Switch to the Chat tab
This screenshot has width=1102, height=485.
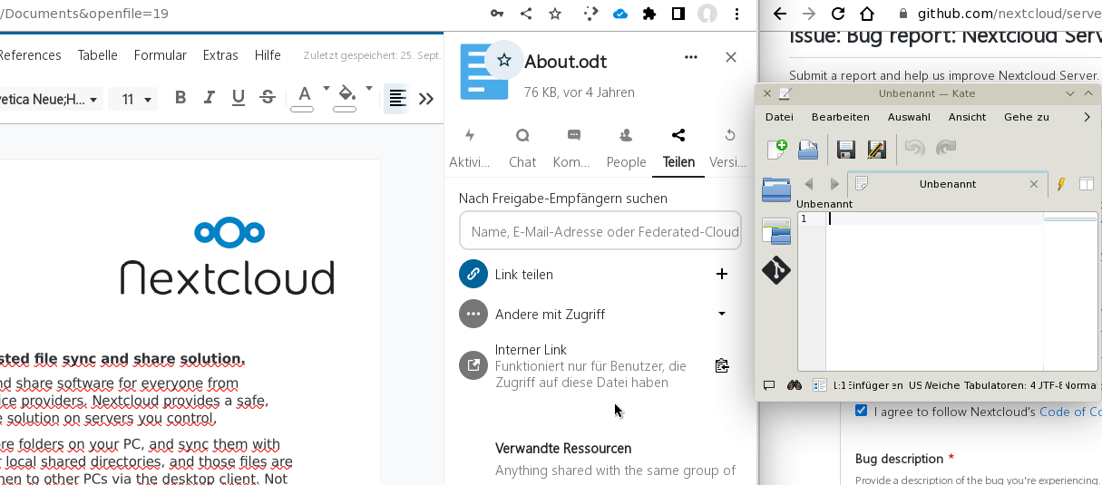coord(522,149)
